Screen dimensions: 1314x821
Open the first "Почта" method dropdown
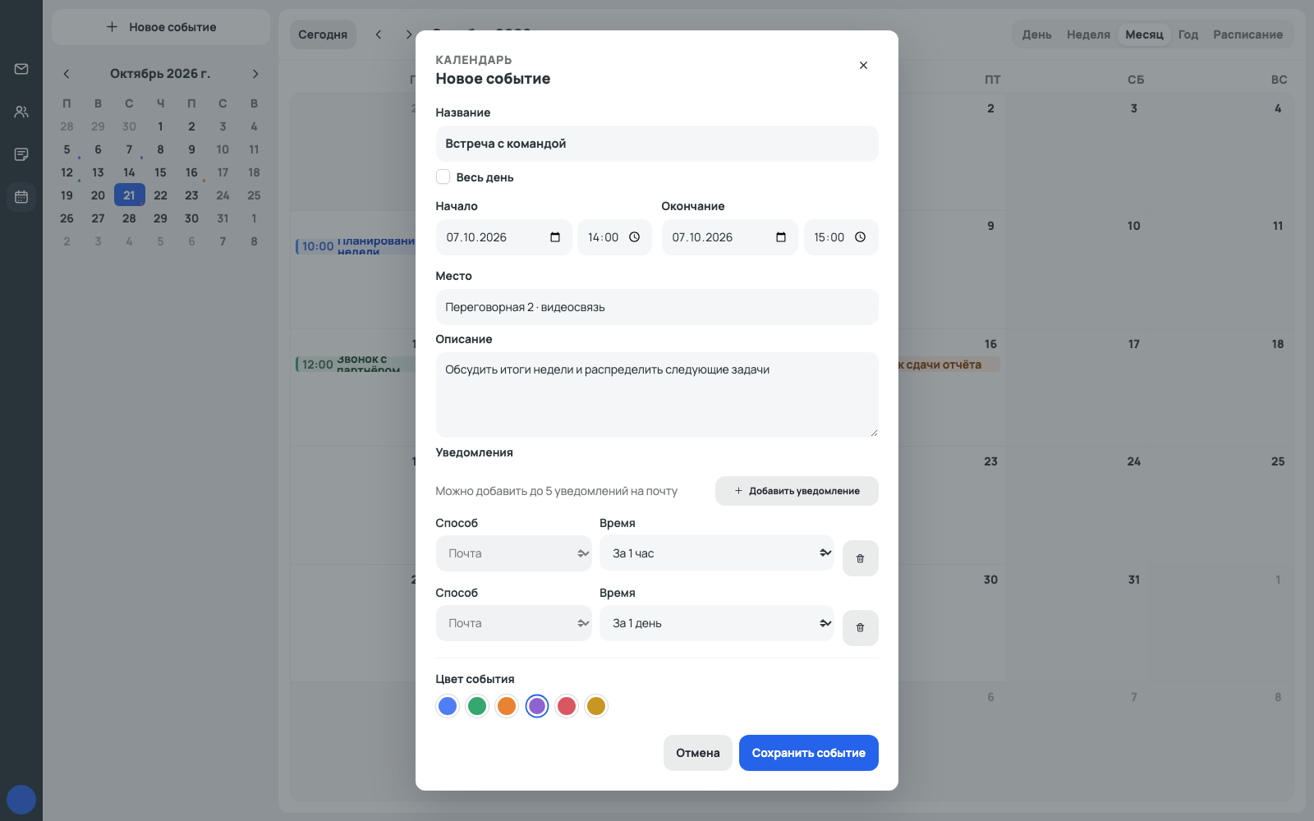[x=514, y=553]
